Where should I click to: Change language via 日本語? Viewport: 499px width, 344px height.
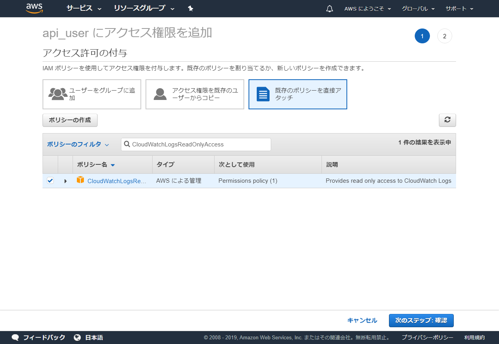point(94,337)
